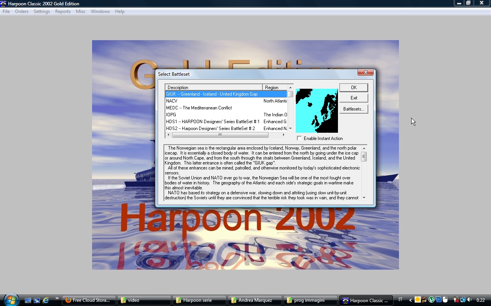
Task: Open the Orders menu
Action: coord(22,11)
